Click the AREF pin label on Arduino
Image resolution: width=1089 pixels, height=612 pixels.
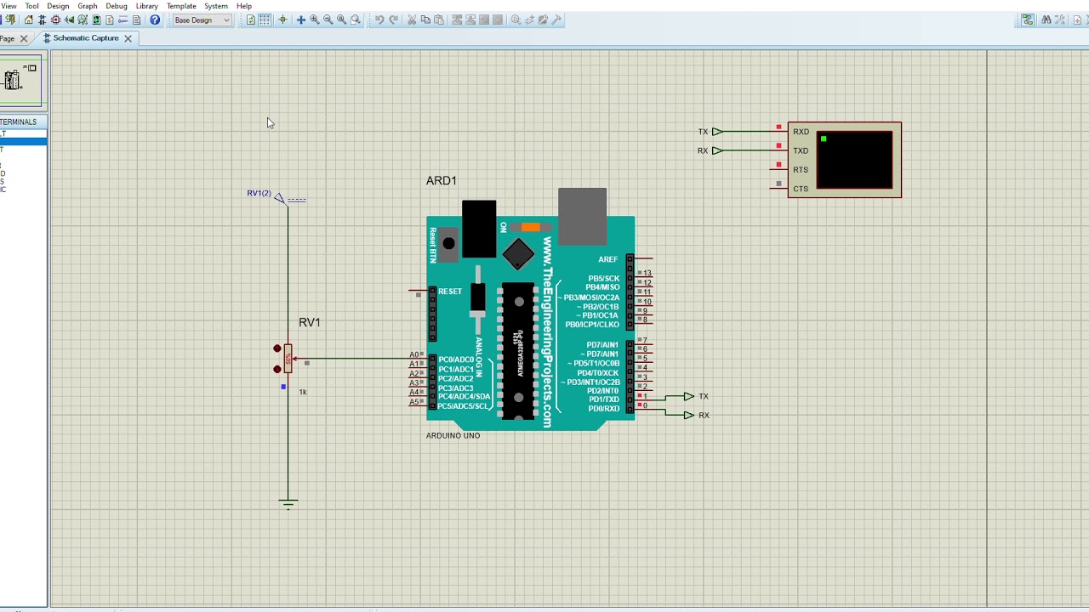607,259
